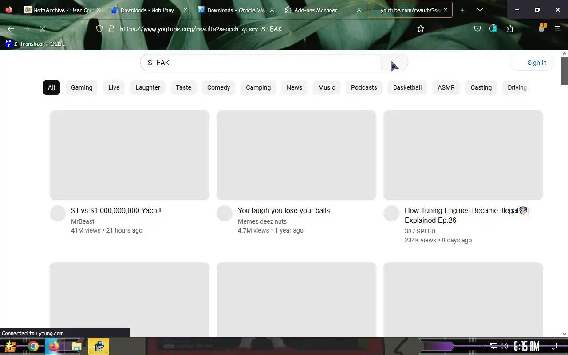The height and width of the screenshot is (355, 568).
Task: Open 'How Tuning Engines Became Illegal' title
Action: pos(467,216)
